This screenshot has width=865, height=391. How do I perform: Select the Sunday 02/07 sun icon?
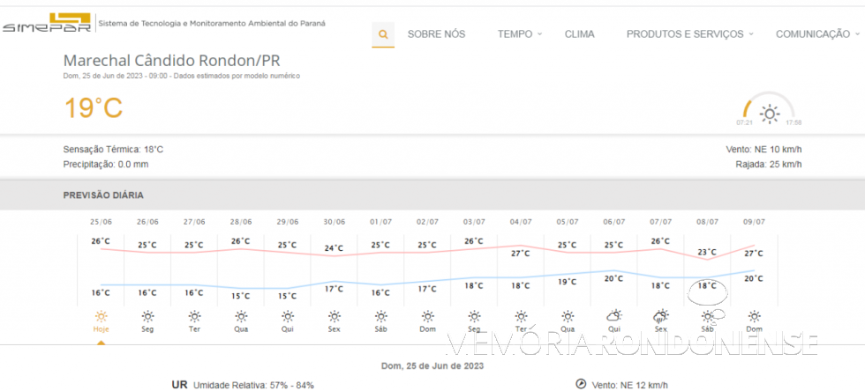[427, 316]
